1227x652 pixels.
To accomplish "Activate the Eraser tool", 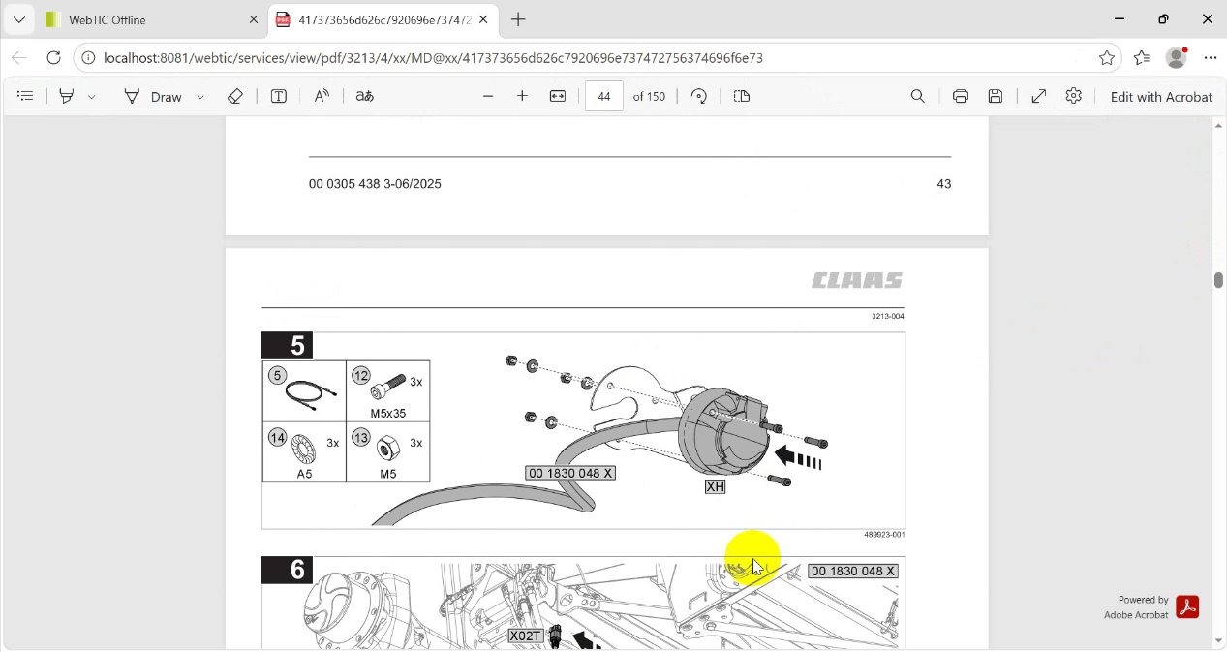I will 234,96.
